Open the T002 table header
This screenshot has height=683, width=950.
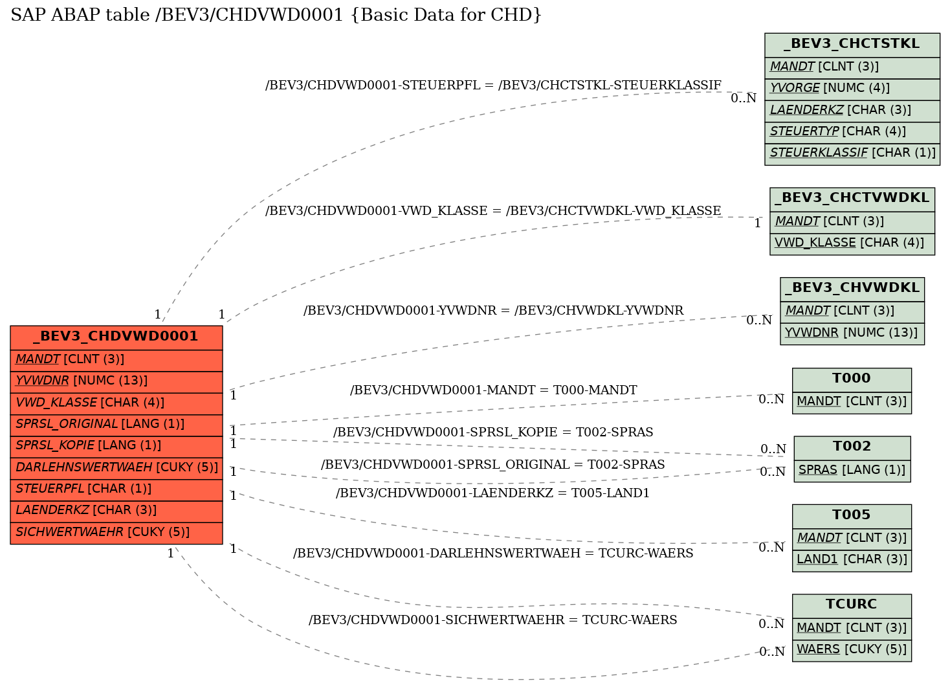click(x=852, y=447)
